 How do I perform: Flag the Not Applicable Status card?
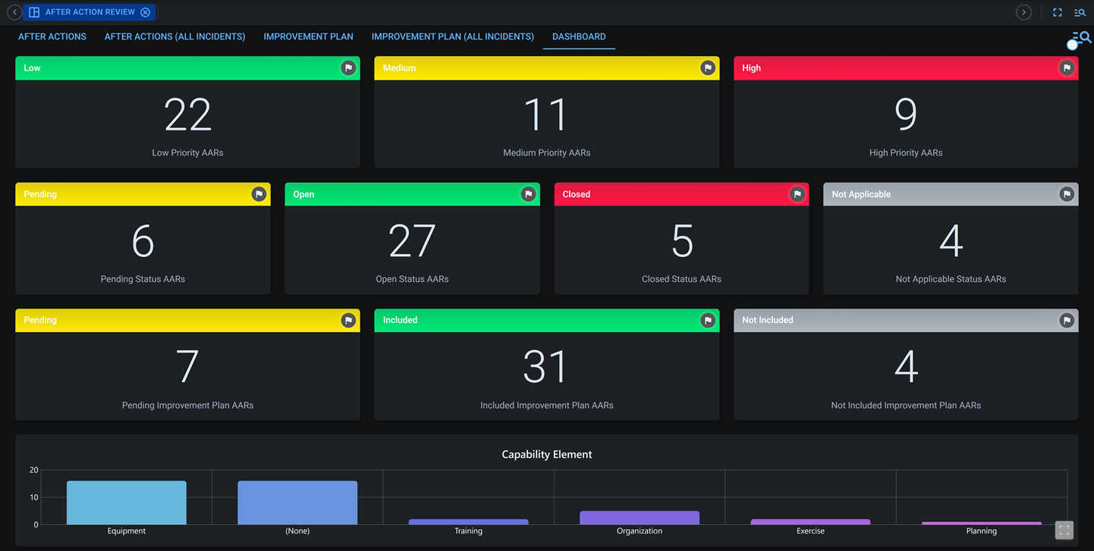[1067, 194]
